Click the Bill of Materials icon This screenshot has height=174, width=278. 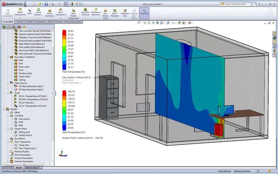pos(114,10)
